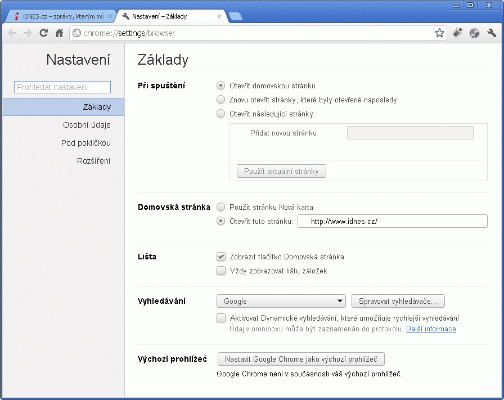Open the Chrome wrench menu
Screen dimensions: 504x400
(x=492, y=33)
